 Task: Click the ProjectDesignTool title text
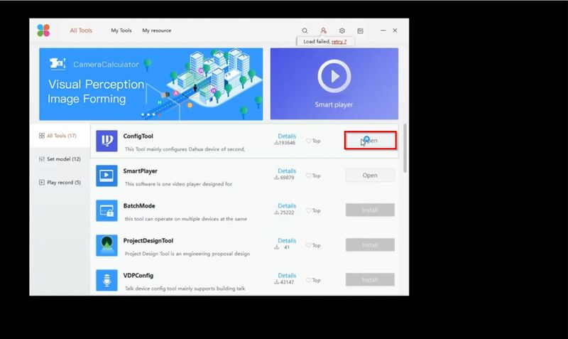pos(148,240)
